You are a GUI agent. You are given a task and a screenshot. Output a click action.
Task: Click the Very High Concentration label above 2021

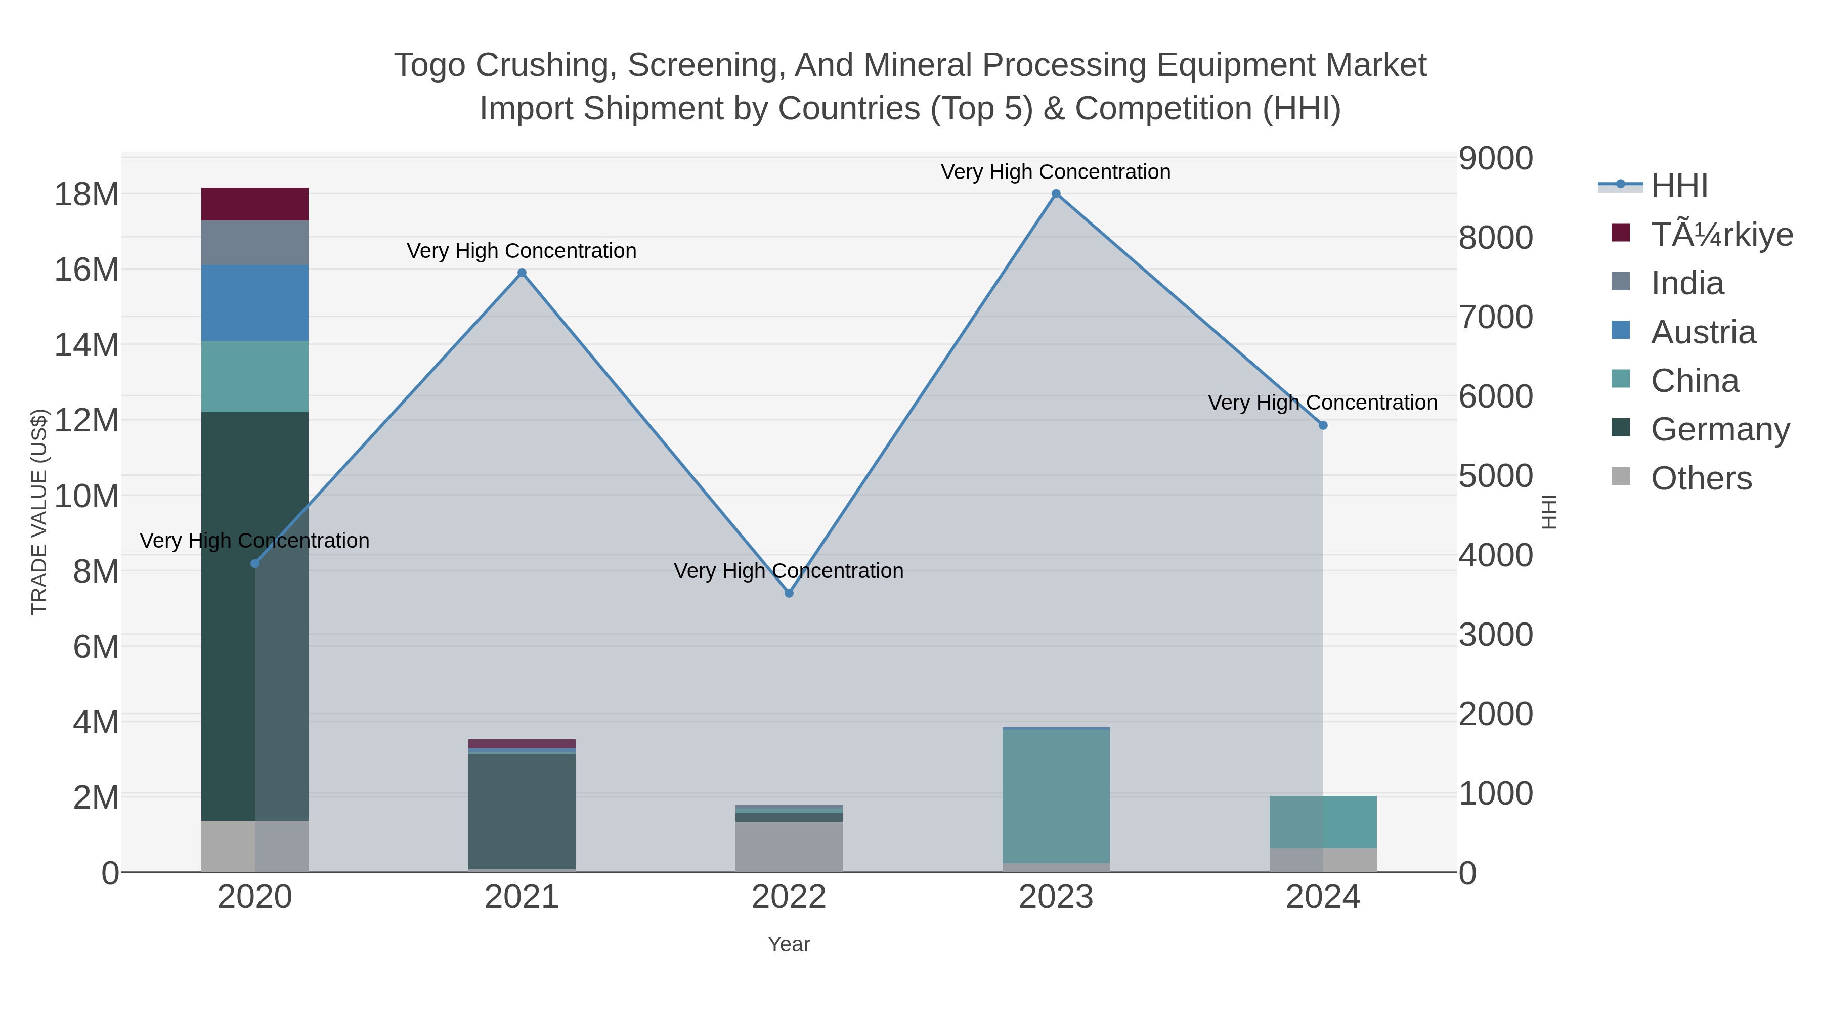click(x=522, y=251)
